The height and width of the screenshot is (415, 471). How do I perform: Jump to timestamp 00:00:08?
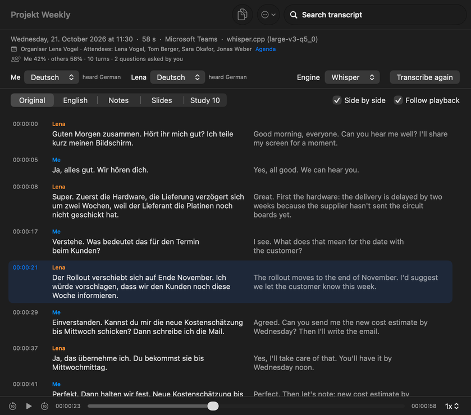25,187
